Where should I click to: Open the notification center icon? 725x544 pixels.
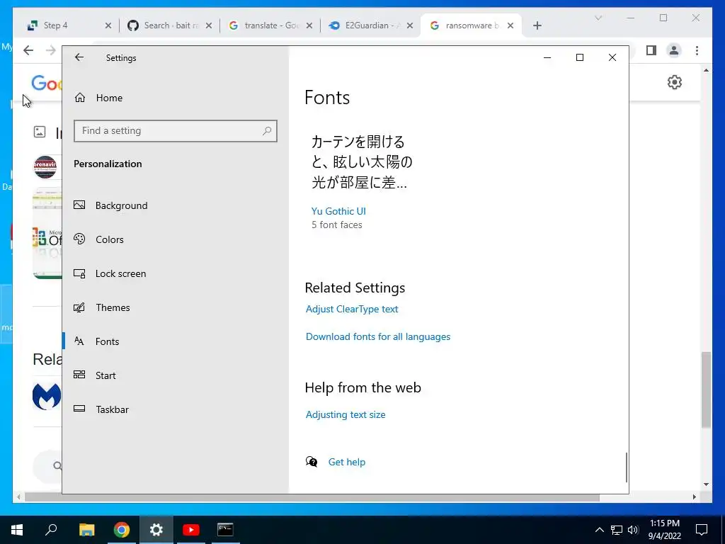702,530
